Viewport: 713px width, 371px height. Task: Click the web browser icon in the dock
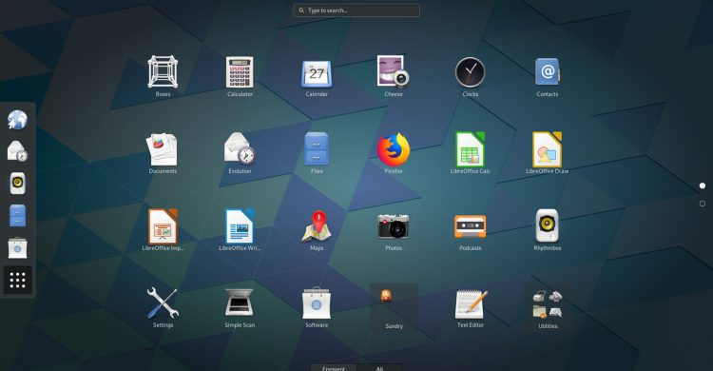18,120
